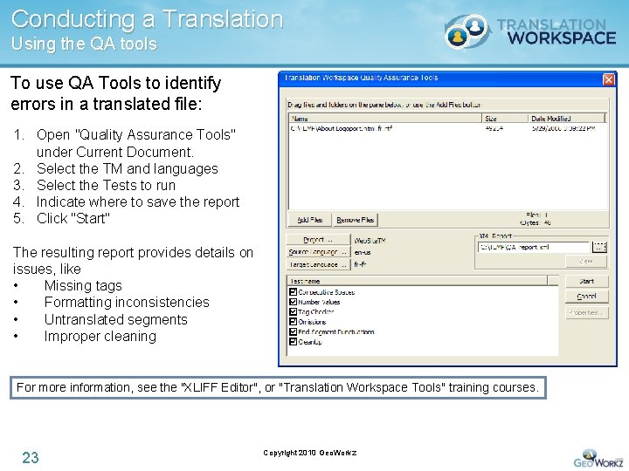Click step 'Select the TM and languages'
Image resolution: width=629 pixels, height=471 pixels.
click(x=128, y=168)
